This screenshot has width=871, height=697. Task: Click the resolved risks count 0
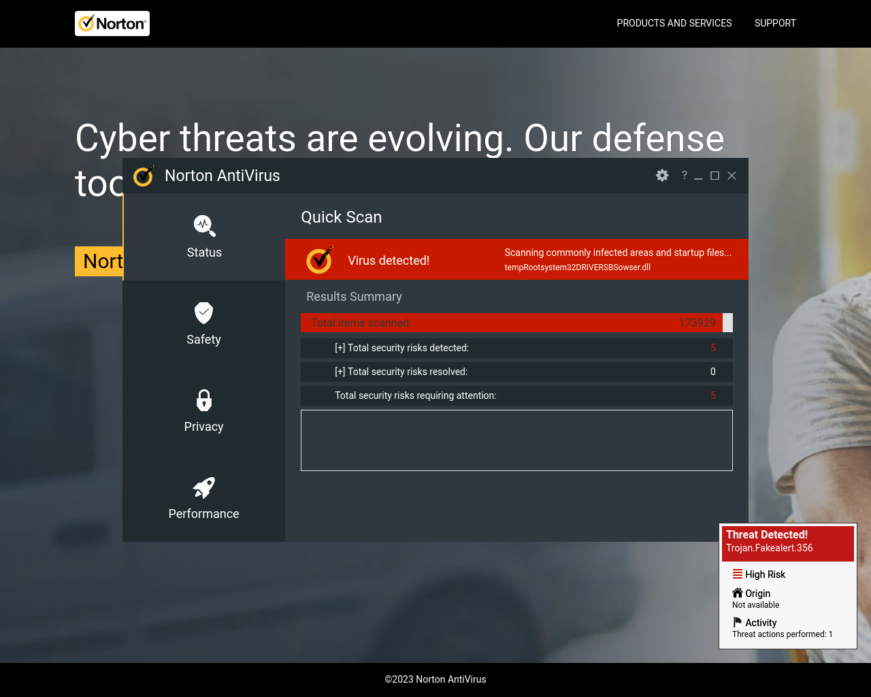pos(713,372)
